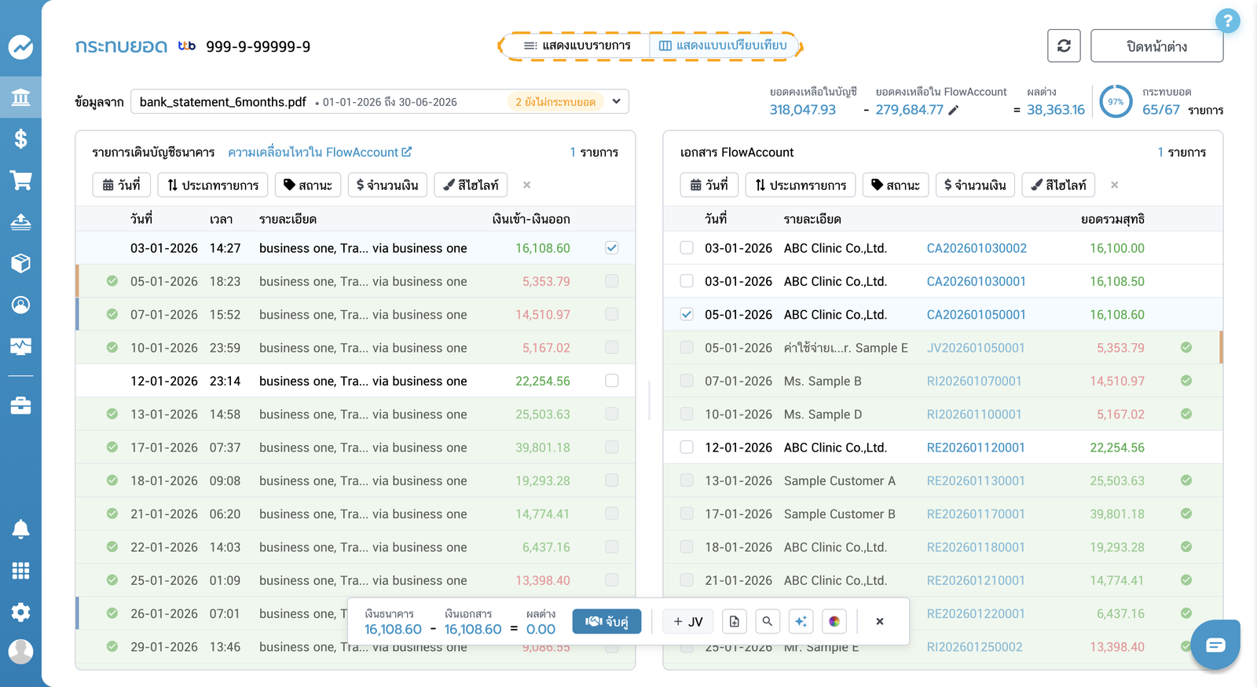This screenshot has height=687, width=1257.
Task: Click the magnifier search icon in popup bar
Action: 768,621
